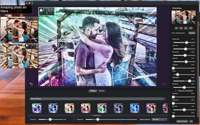200x125 pixels.
Task: Rotate image counterclockwise using second transform icon
Action: 181,28
